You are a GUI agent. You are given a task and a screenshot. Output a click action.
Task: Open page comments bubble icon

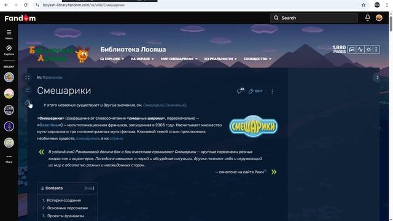click(240, 91)
